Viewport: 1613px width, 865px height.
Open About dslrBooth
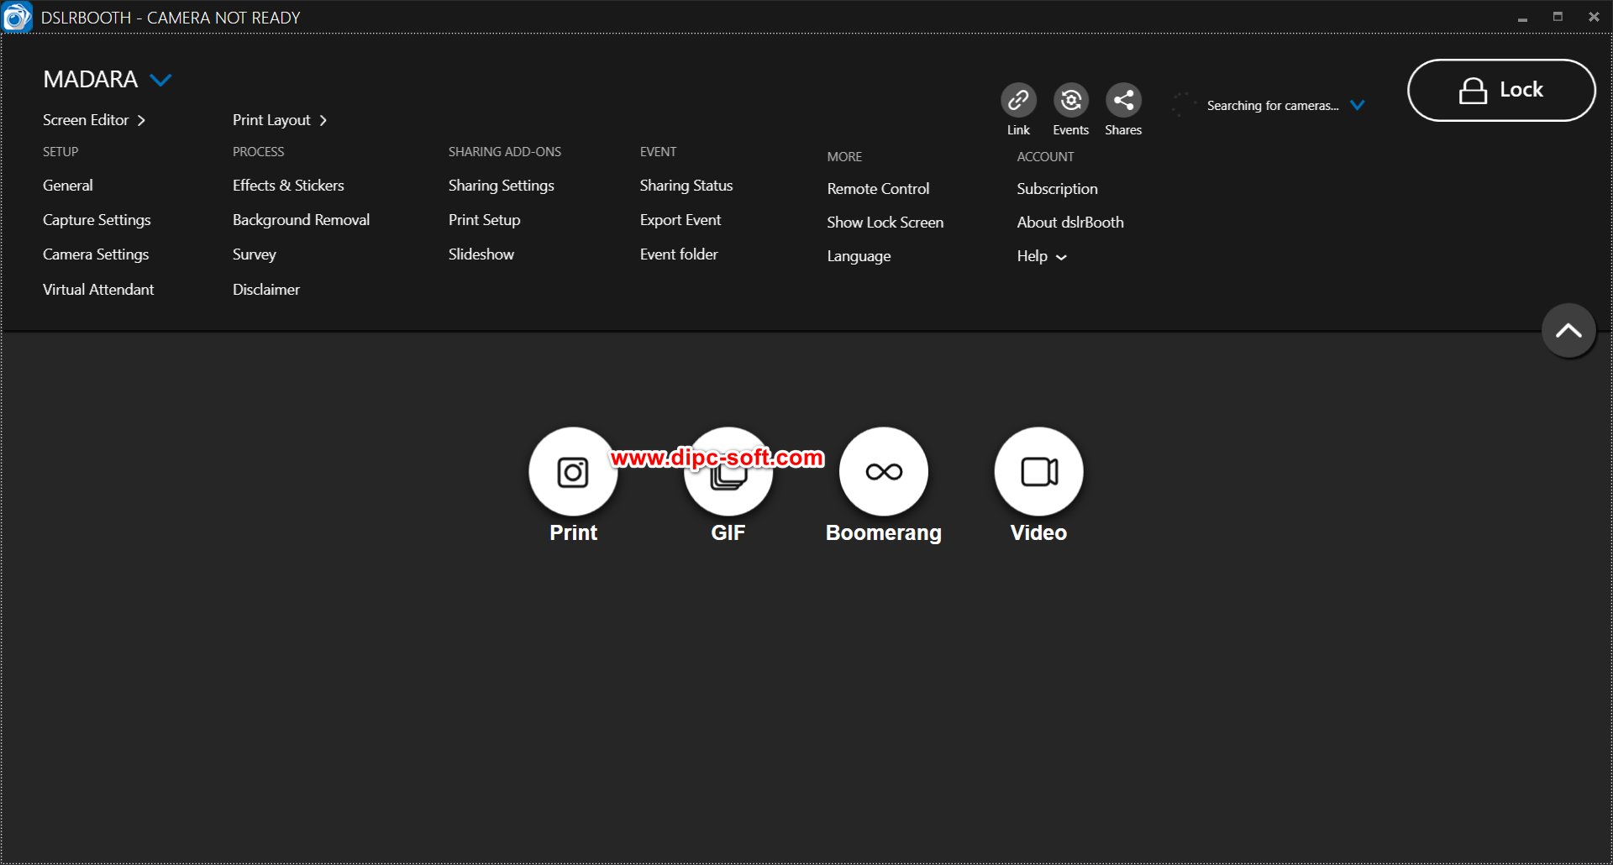[x=1070, y=223]
